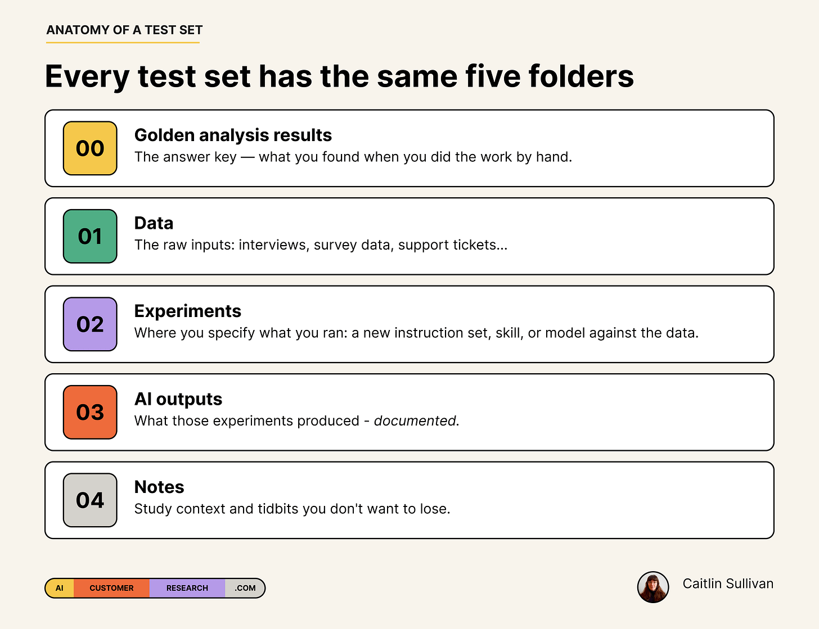Click the italic word documented

[415, 421]
